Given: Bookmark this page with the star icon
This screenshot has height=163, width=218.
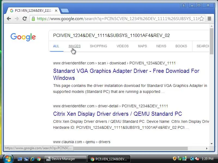Looking at the screenshot, I should (201, 18).
